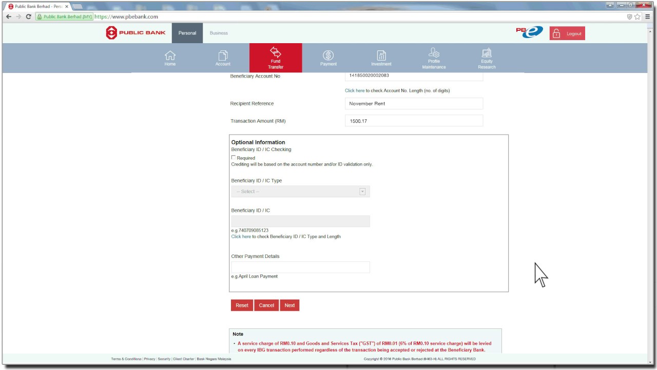Close the Public Bank Berhad browser tab
The image size is (657, 370).
pyautogui.click(x=66, y=6)
